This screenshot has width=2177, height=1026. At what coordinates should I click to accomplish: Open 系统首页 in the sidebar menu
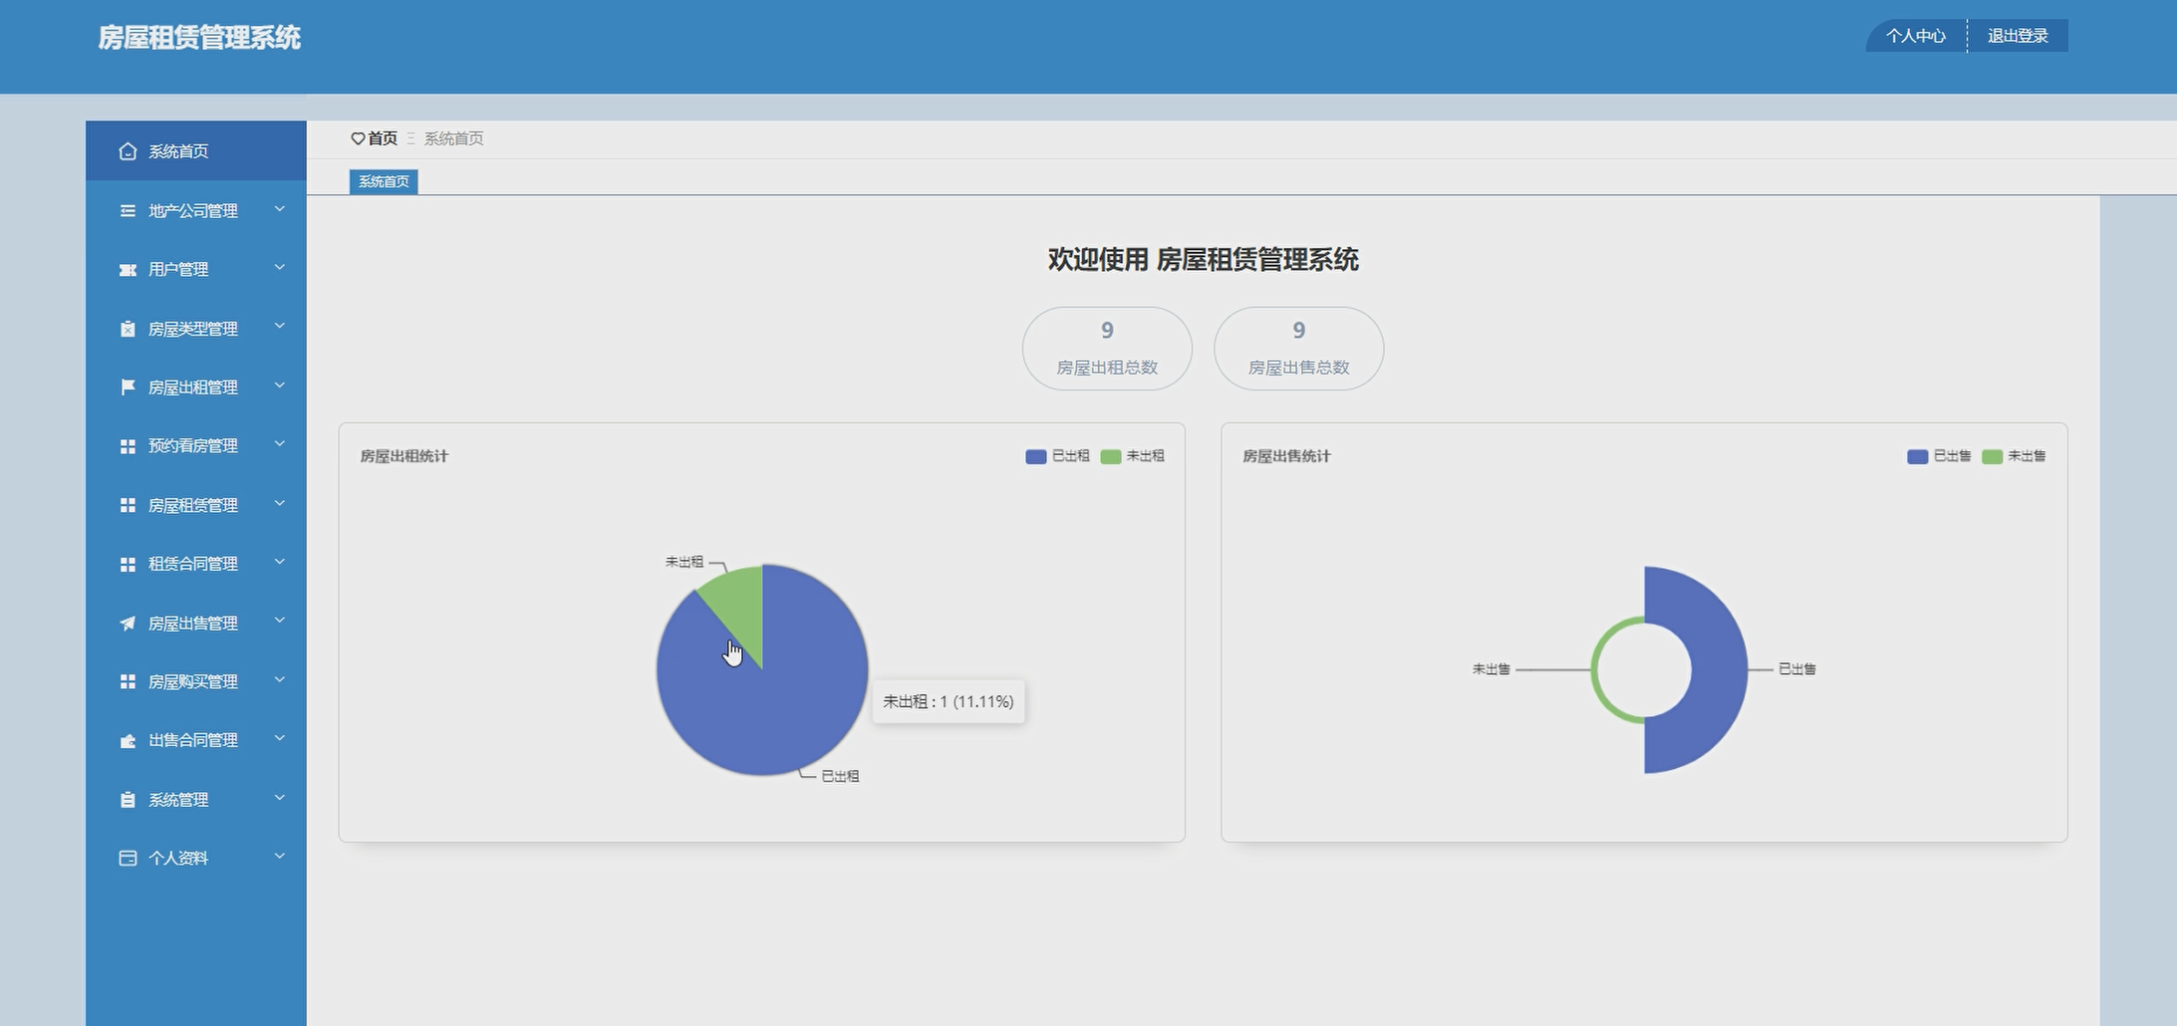(195, 151)
